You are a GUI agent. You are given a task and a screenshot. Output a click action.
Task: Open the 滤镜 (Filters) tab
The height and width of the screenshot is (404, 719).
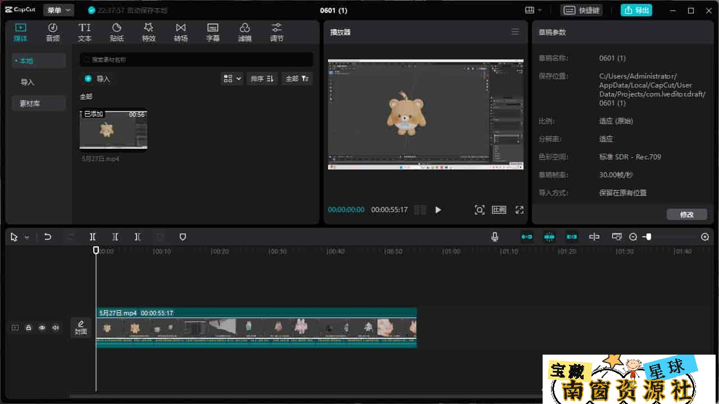(x=245, y=33)
